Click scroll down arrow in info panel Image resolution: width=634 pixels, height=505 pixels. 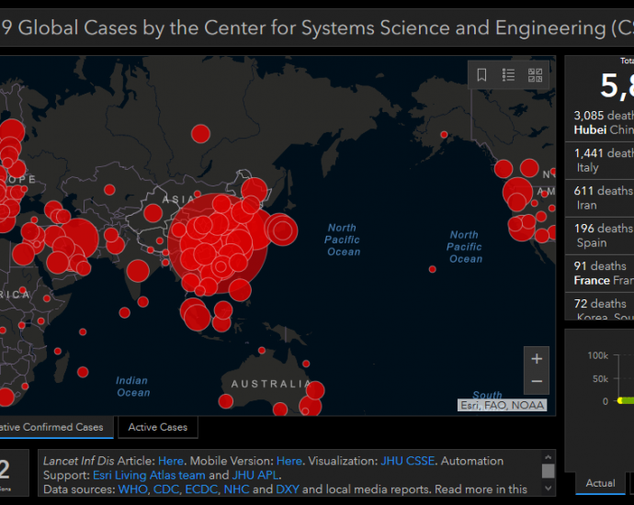[548, 488]
